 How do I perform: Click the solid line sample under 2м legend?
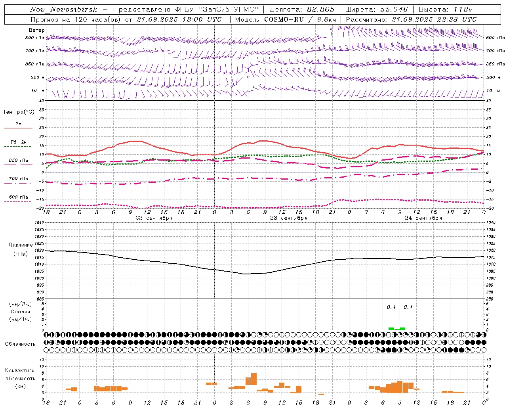point(18,128)
